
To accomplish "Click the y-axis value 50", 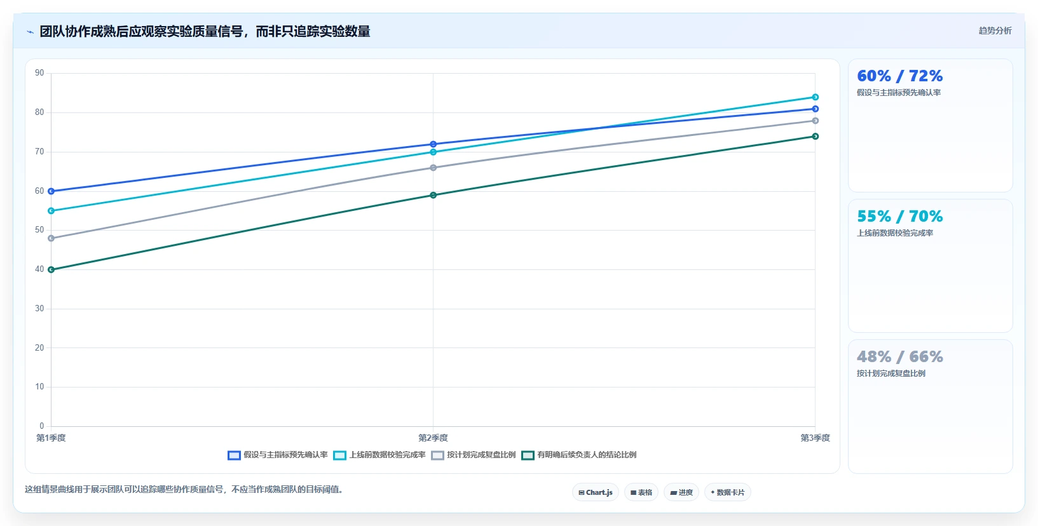I will [39, 230].
